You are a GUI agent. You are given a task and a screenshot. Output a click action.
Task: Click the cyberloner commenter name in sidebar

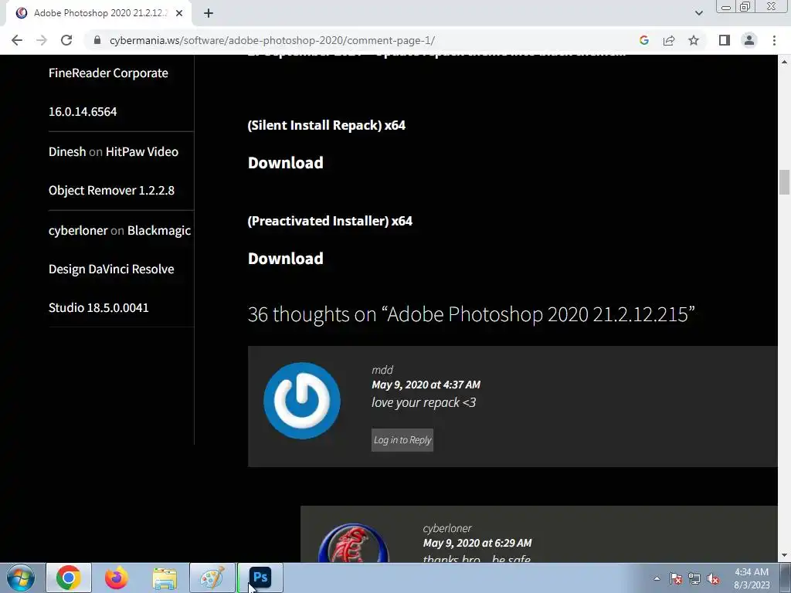(78, 230)
